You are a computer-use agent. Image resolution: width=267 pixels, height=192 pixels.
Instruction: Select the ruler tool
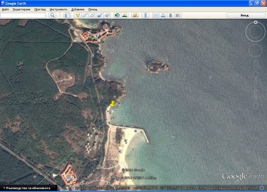(x=145, y=15)
